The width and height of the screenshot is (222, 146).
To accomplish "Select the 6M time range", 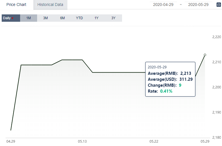I will (62, 18).
